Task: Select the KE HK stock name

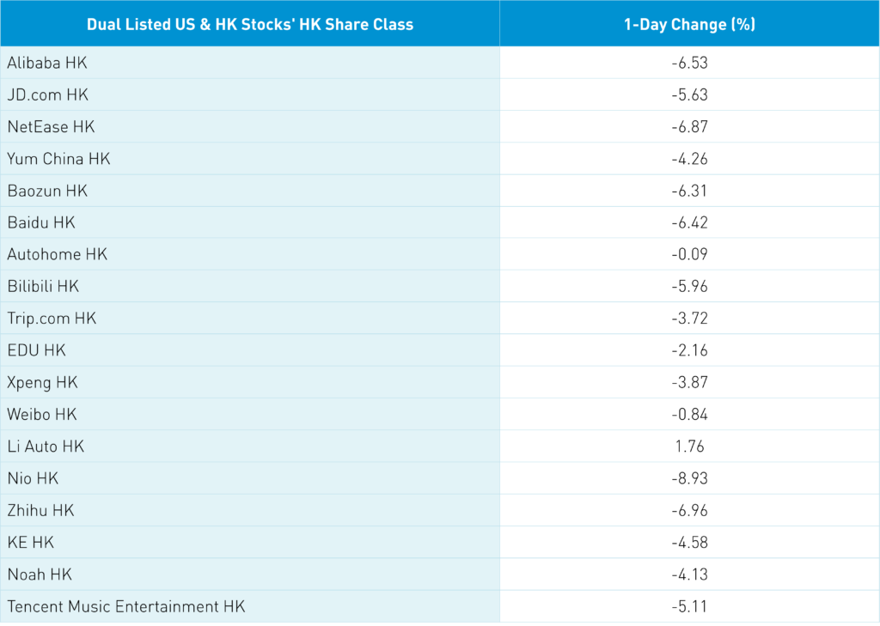Action: (31, 542)
